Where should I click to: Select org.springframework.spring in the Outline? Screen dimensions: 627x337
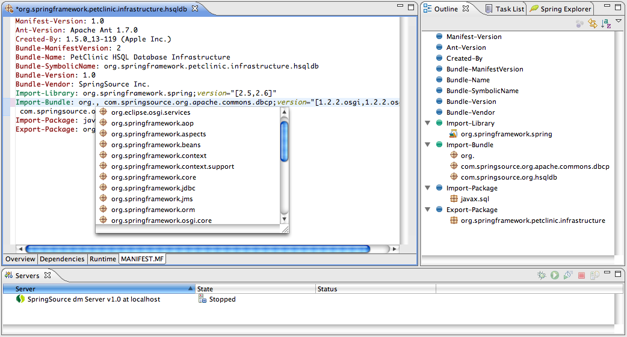[506, 134]
